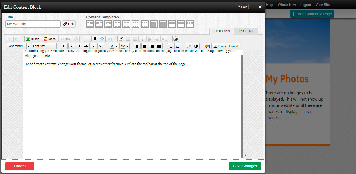Save Changes to the content block
356x174 pixels.
point(245,166)
